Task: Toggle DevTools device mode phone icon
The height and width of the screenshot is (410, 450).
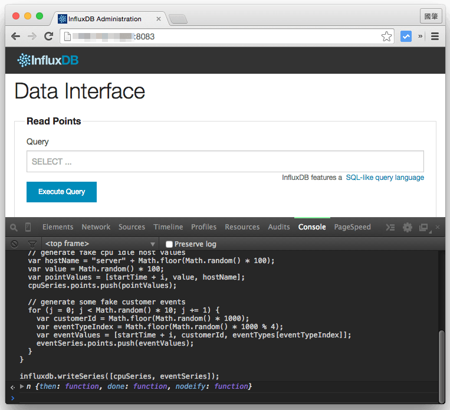Action: click(x=28, y=227)
